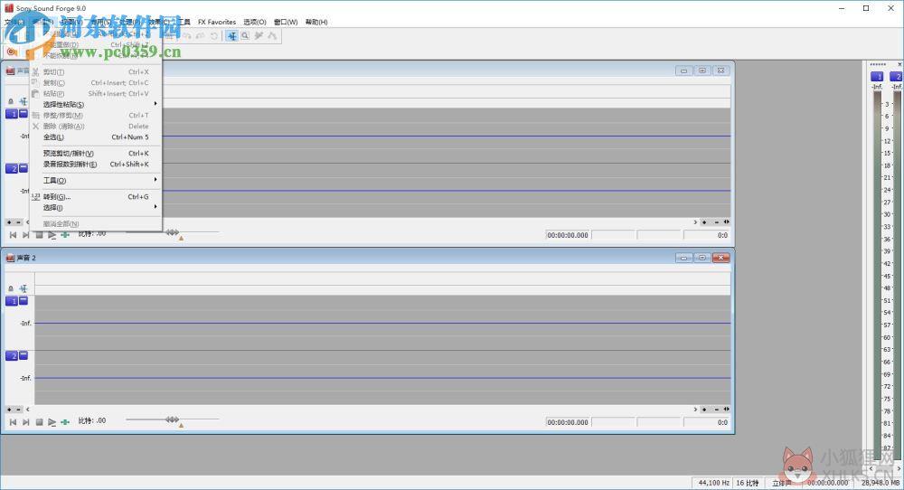
Task: Open the 选择(I) submenu
Action: 96,208
